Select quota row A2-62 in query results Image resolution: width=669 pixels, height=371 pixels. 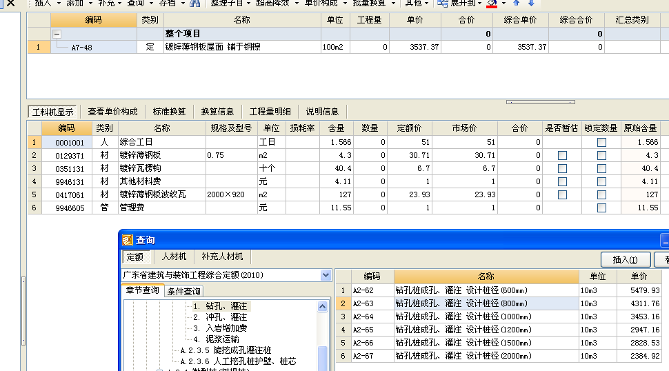(x=499, y=290)
